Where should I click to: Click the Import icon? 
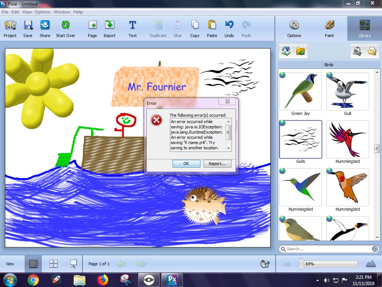[x=110, y=25]
